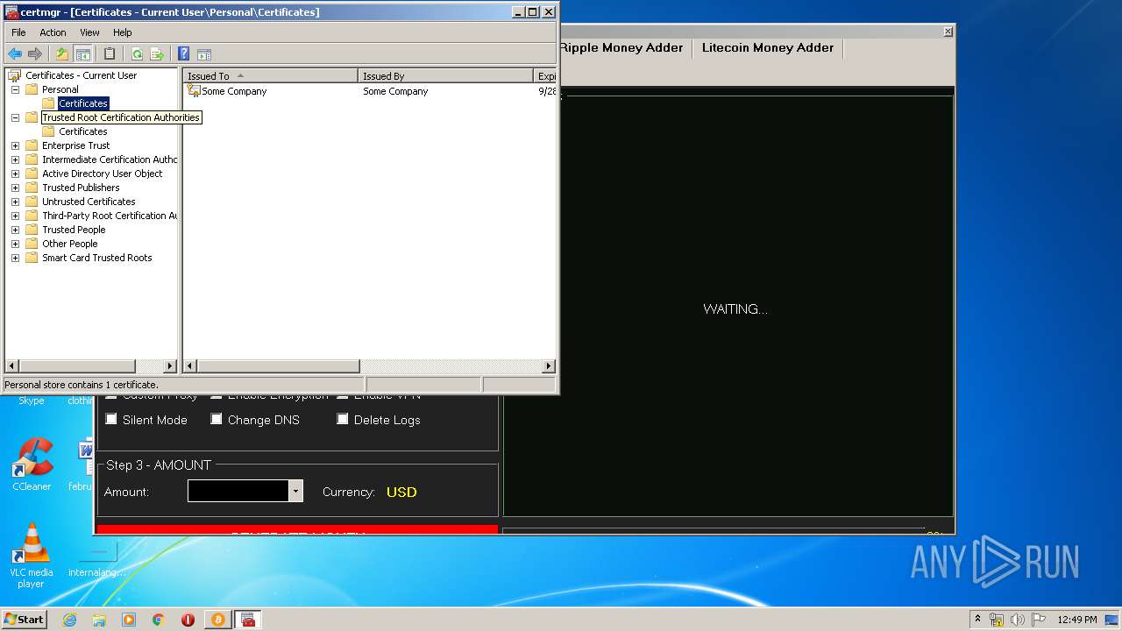Enable the Silent Mode checkbox
This screenshot has width=1122, height=631.
pos(111,419)
